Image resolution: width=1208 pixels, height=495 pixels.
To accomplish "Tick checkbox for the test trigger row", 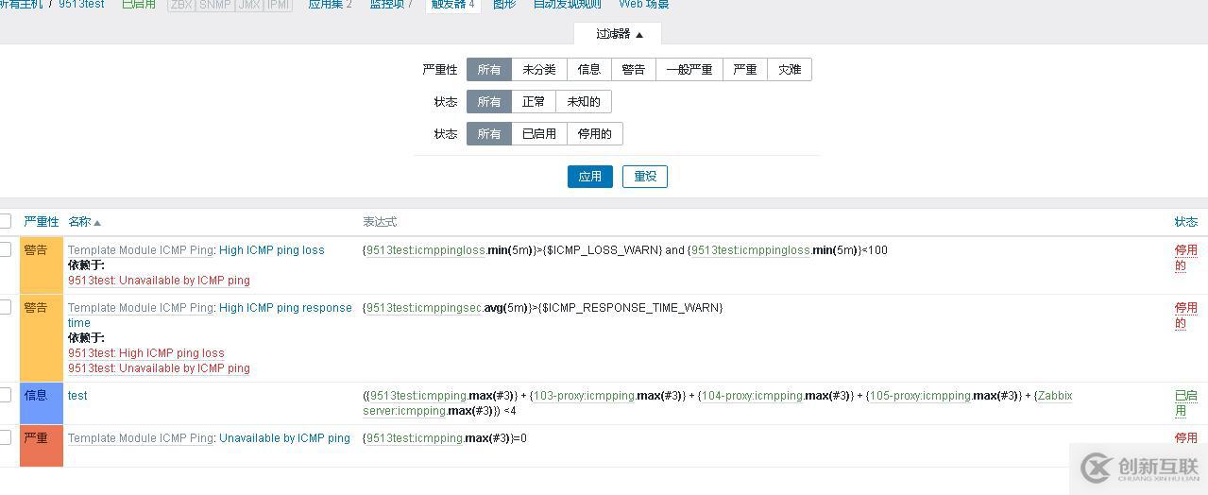I will click(x=5, y=395).
